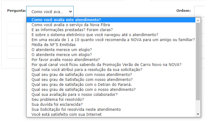The height and width of the screenshot is (122, 205).
Task: Click the dropdown list scrollbar thumb
Action: pyautogui.click(x=198, y=62)
